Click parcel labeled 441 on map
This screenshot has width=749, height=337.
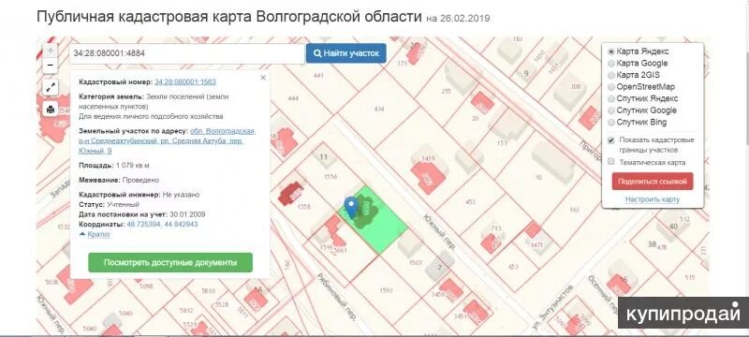click(x=318, y=76)
